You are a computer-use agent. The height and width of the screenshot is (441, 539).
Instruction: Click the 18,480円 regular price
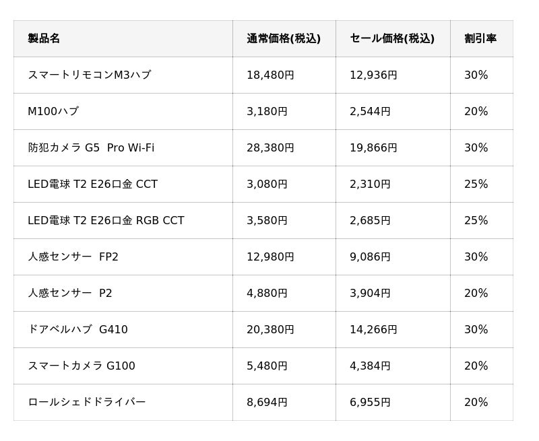[x=270, y=75]
